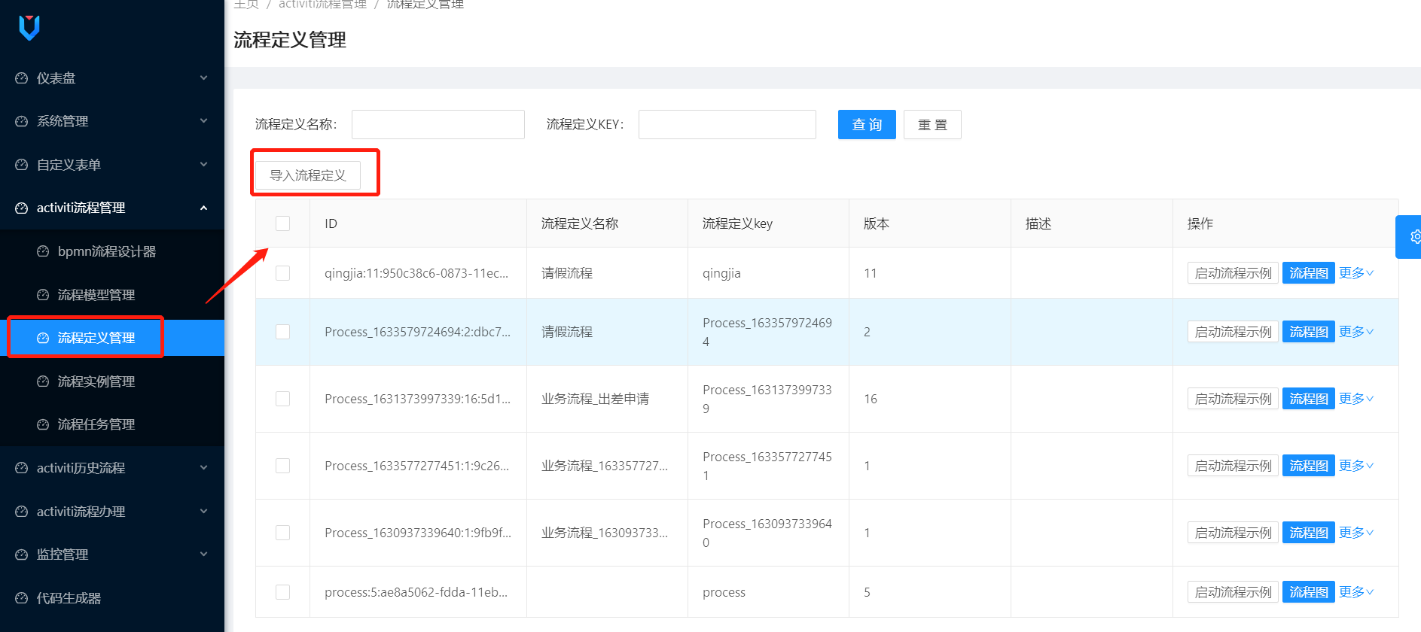Viewport: 1421px width, 632px height.
Task: Open 更多 dropdown for version 16 row
Action: [x=1356, y=399]
